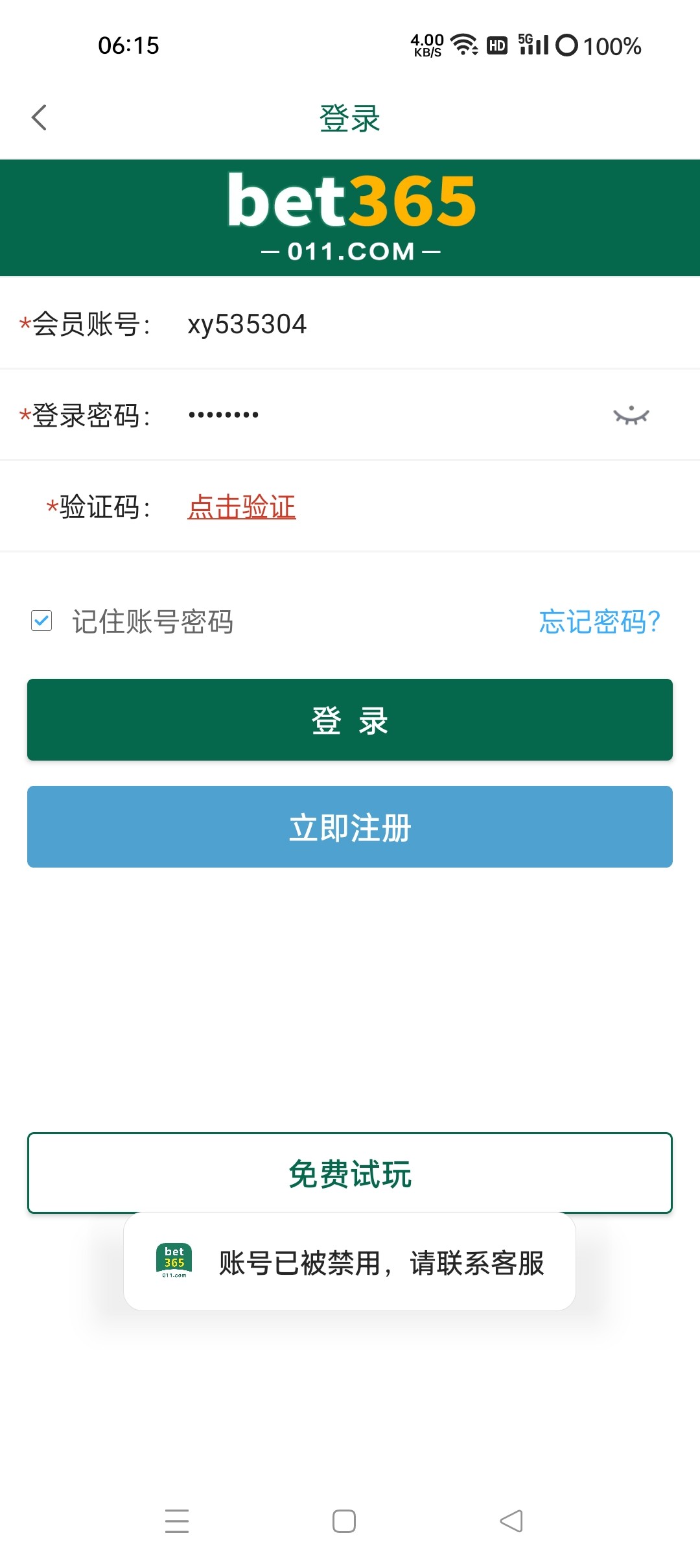
Task: Tap the 账号已被禁用 toast message
Action: click(381, 1263)
